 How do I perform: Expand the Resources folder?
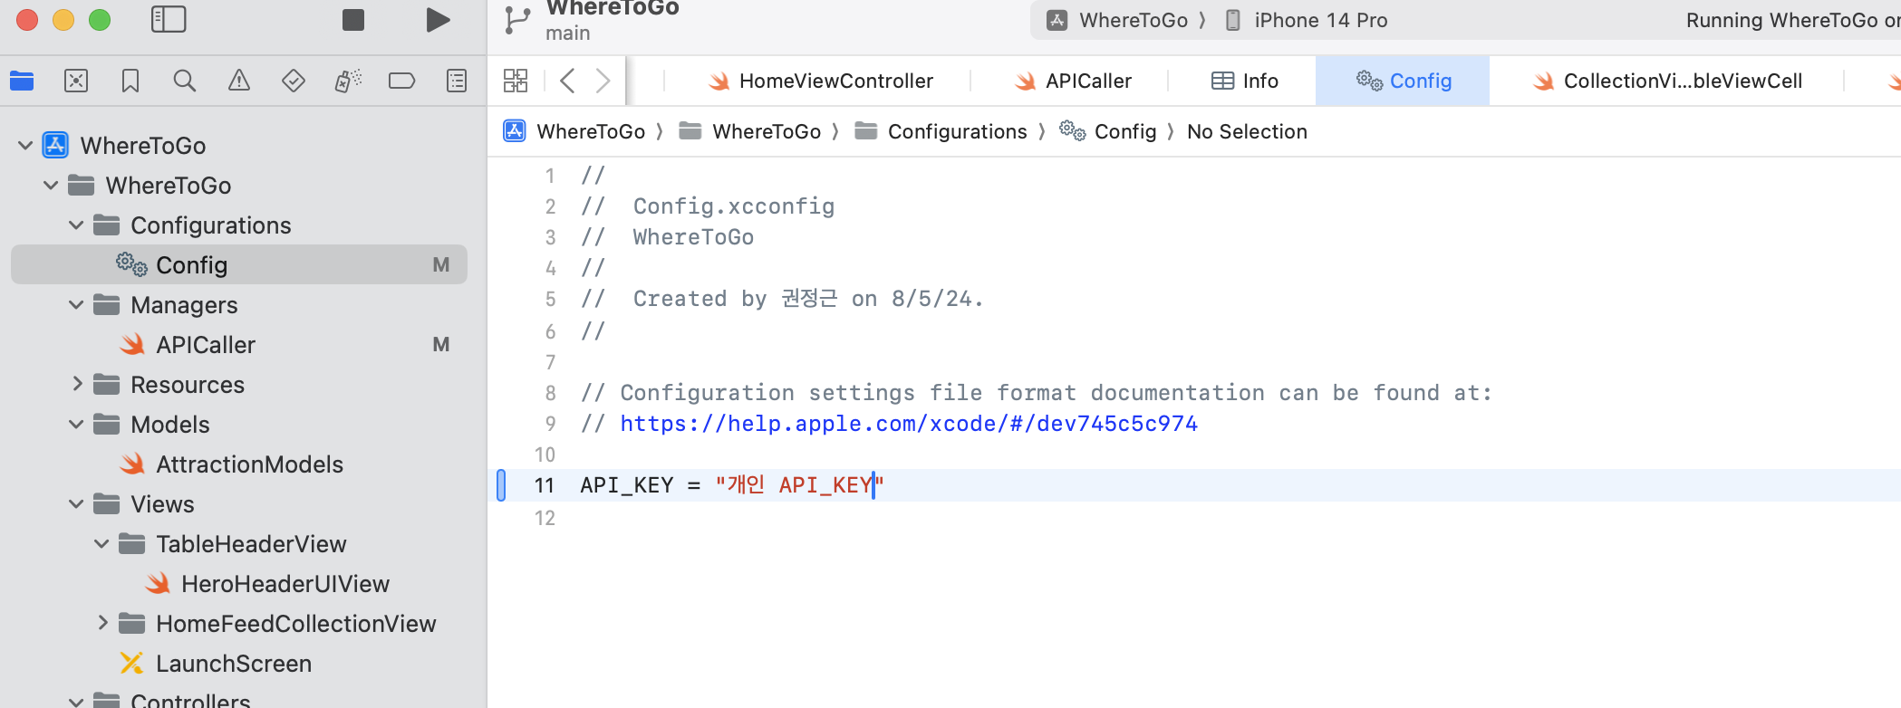(77, 384)
